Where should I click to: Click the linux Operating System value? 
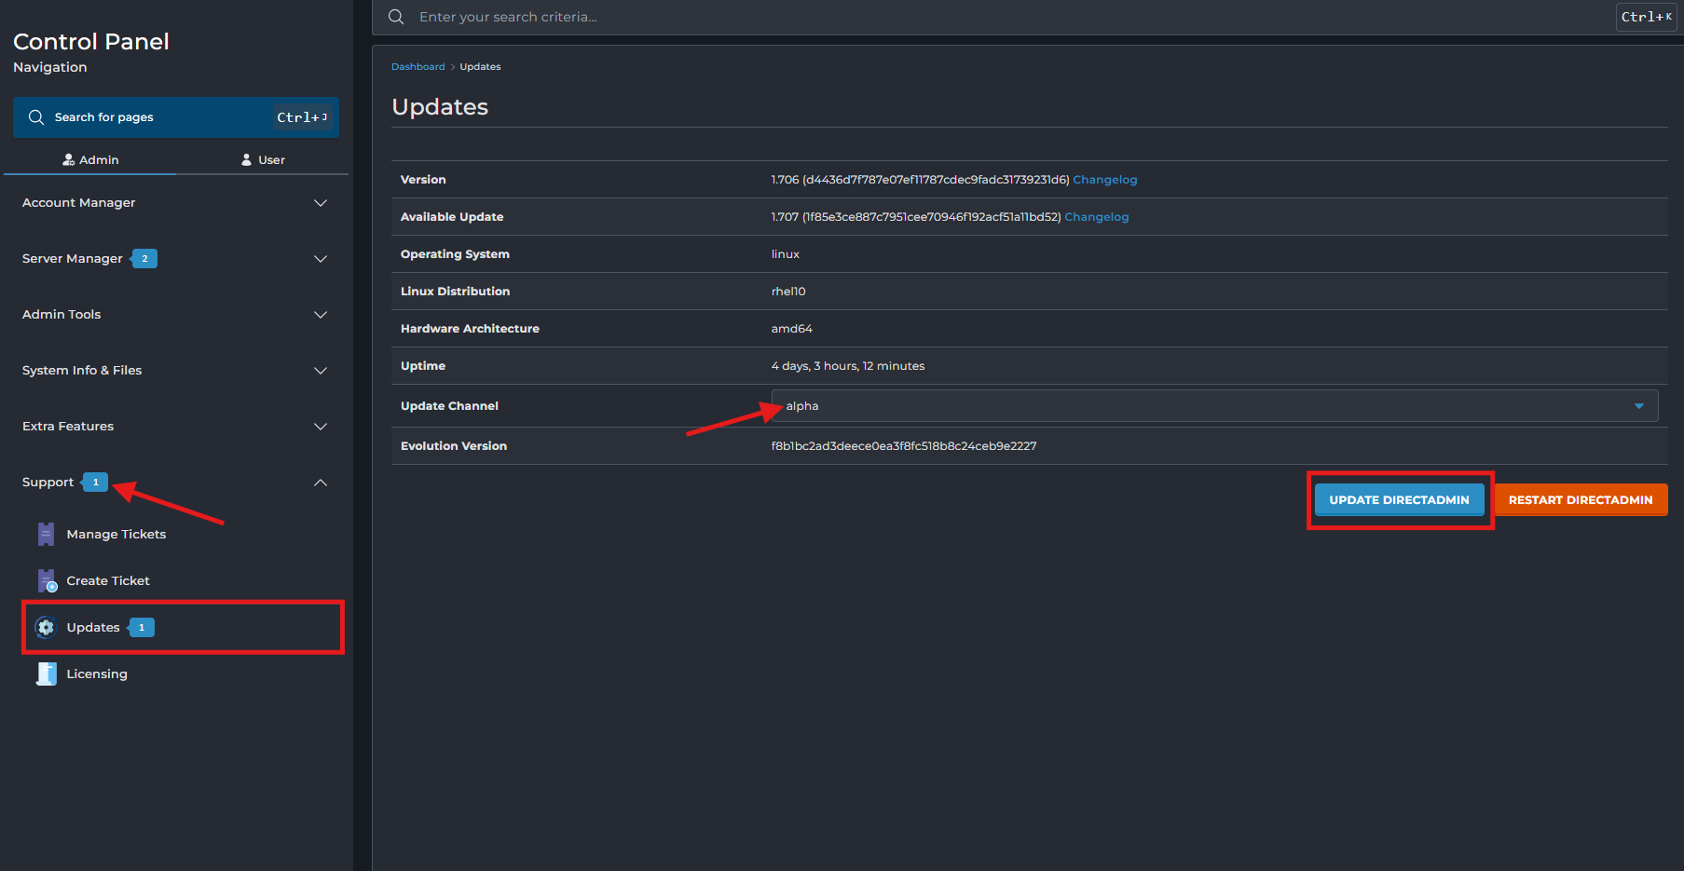(786, 254)
